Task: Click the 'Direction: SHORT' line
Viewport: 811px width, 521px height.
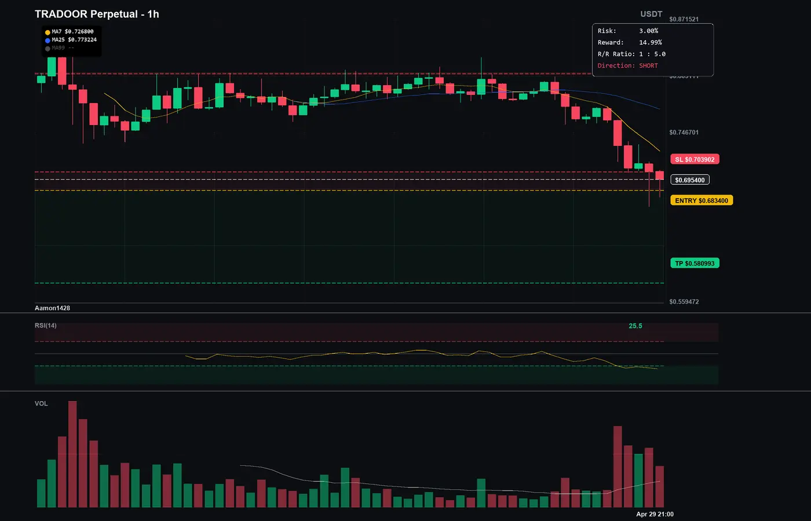Action: coord(628,65)
